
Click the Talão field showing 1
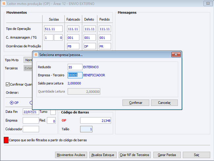[x=86, y=129]
